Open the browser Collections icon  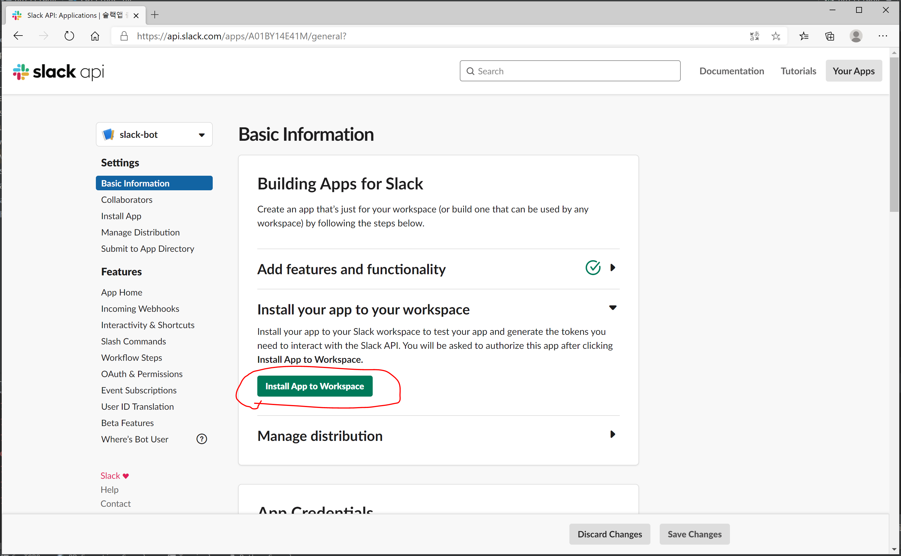[829, 36]
